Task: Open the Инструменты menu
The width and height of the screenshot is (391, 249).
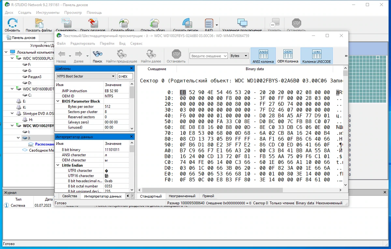Action: point(48,12)
